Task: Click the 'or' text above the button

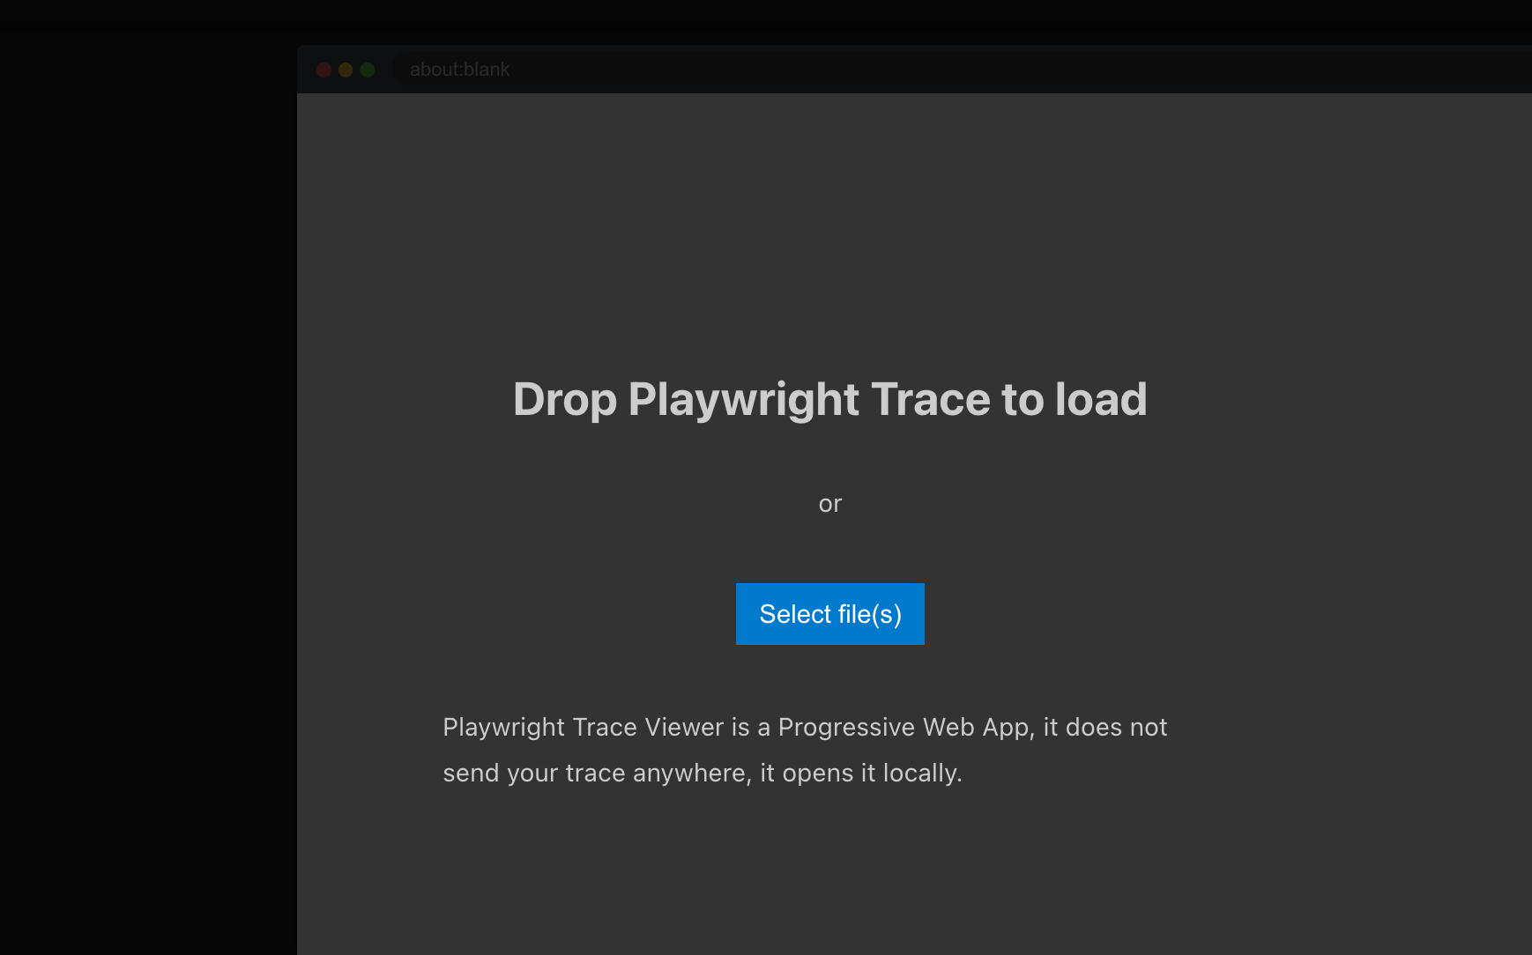Action: click(x=830, y=504)
